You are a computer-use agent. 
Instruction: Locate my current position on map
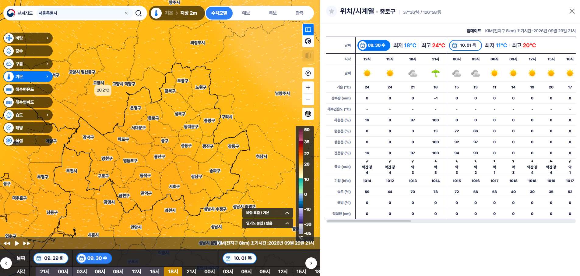point(308,73)
